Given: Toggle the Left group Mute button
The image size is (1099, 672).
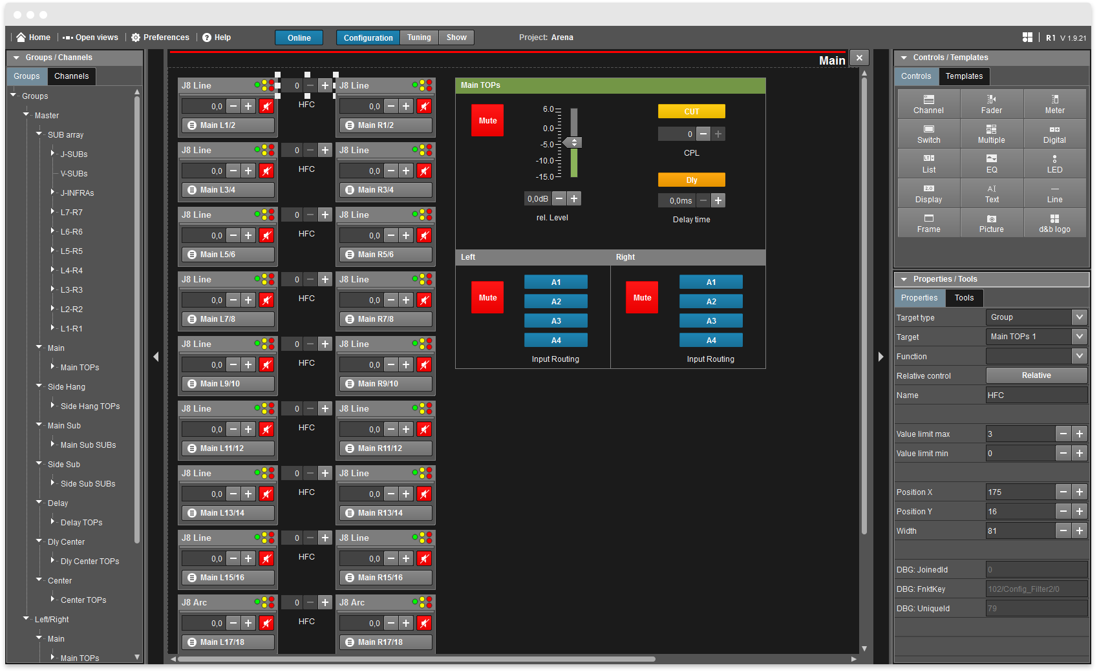Looking at the screenshot, I should click(487, 298).
